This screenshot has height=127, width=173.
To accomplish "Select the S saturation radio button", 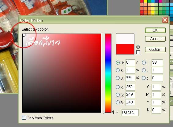I will pos(118,70).
